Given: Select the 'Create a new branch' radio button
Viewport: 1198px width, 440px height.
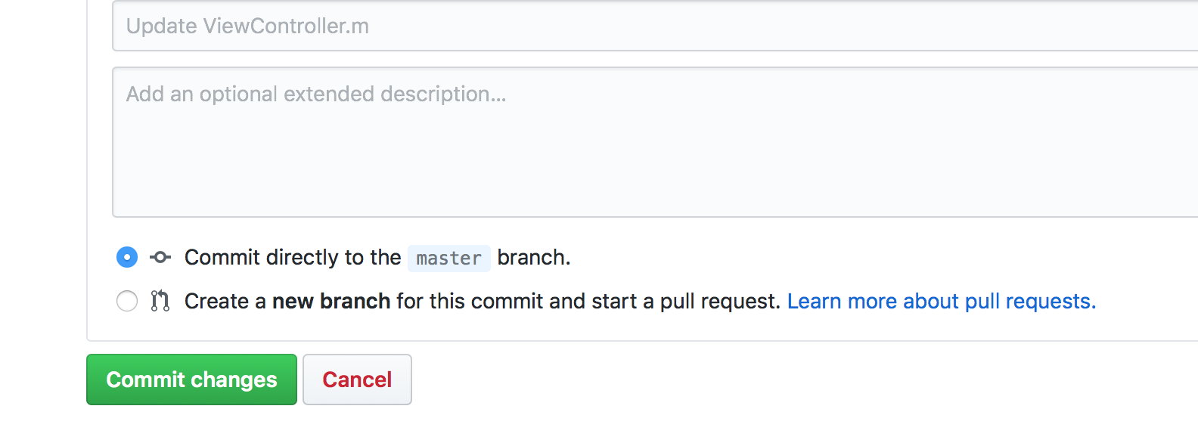Looking at the screenshot, I should (127, 301).
